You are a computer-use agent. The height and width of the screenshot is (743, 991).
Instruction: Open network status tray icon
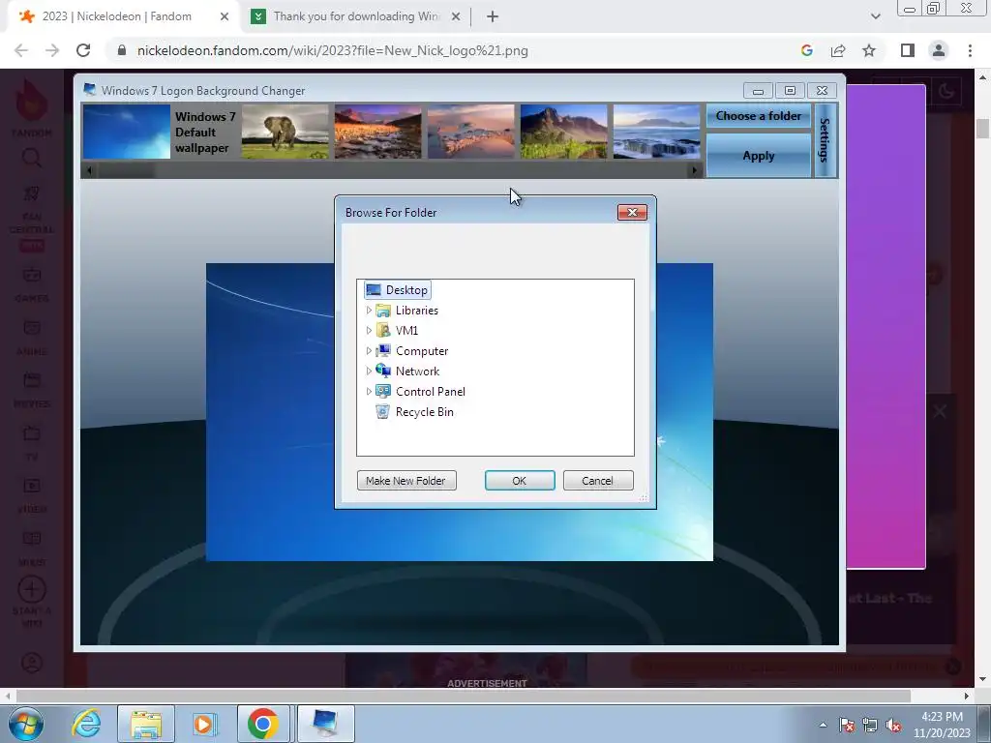(x=870, y=725)
